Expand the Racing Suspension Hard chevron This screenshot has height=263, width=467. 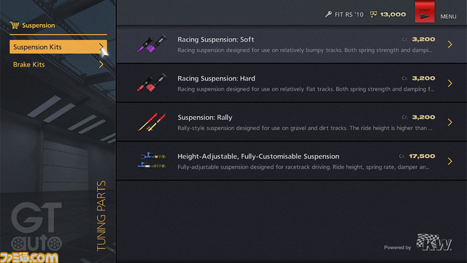pos(449,83)
